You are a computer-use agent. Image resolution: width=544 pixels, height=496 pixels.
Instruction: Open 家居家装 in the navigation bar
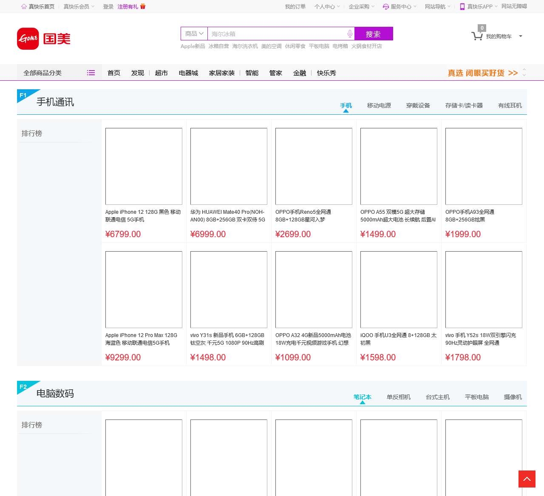point(222,73)
